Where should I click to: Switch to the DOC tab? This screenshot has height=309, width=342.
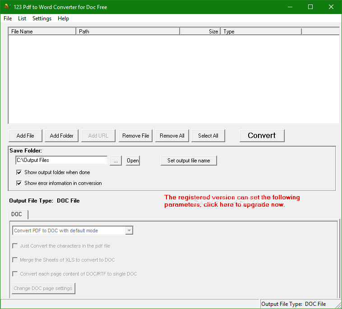pyautogui.click(x=18, y=214)
